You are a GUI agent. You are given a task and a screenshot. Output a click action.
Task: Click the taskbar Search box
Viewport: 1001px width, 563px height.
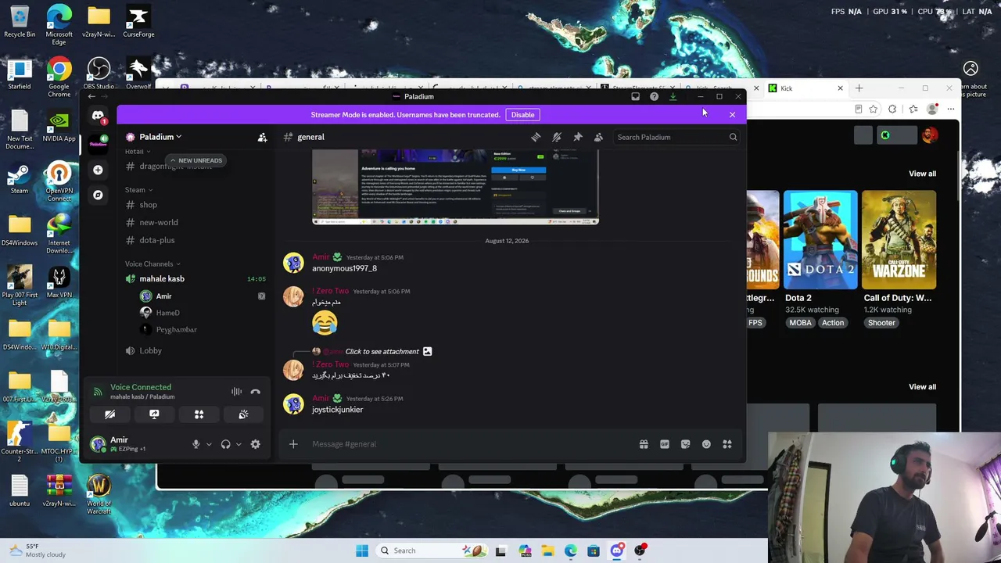click(x=430, y=550)
